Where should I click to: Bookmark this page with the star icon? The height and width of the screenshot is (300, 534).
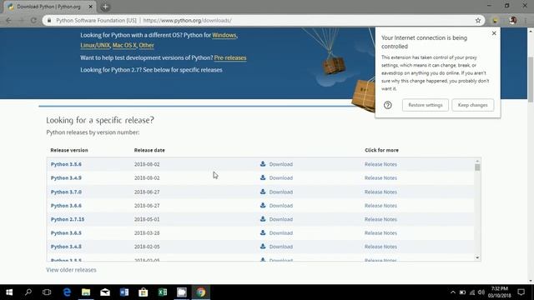pos(478,20)
